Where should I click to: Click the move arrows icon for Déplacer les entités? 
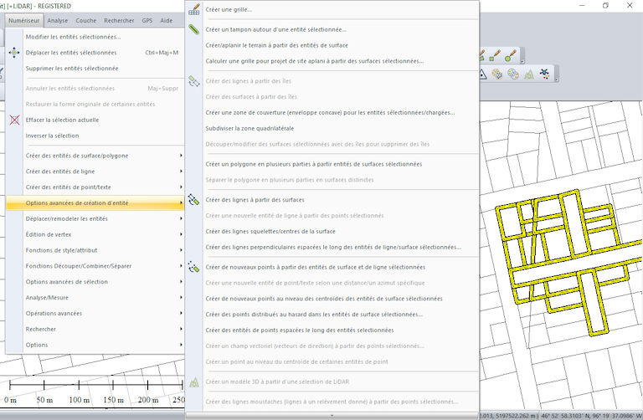click(x=14, y=53)
